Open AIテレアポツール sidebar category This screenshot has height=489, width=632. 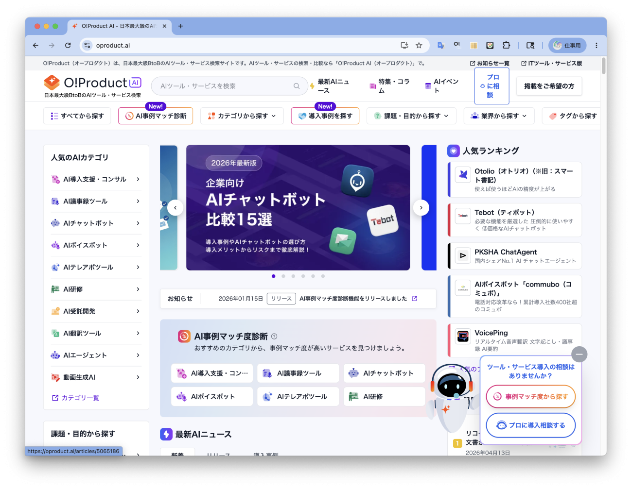coord(96,267)
